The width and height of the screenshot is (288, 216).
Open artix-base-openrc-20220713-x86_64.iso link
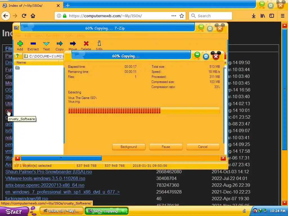(45, 185)
